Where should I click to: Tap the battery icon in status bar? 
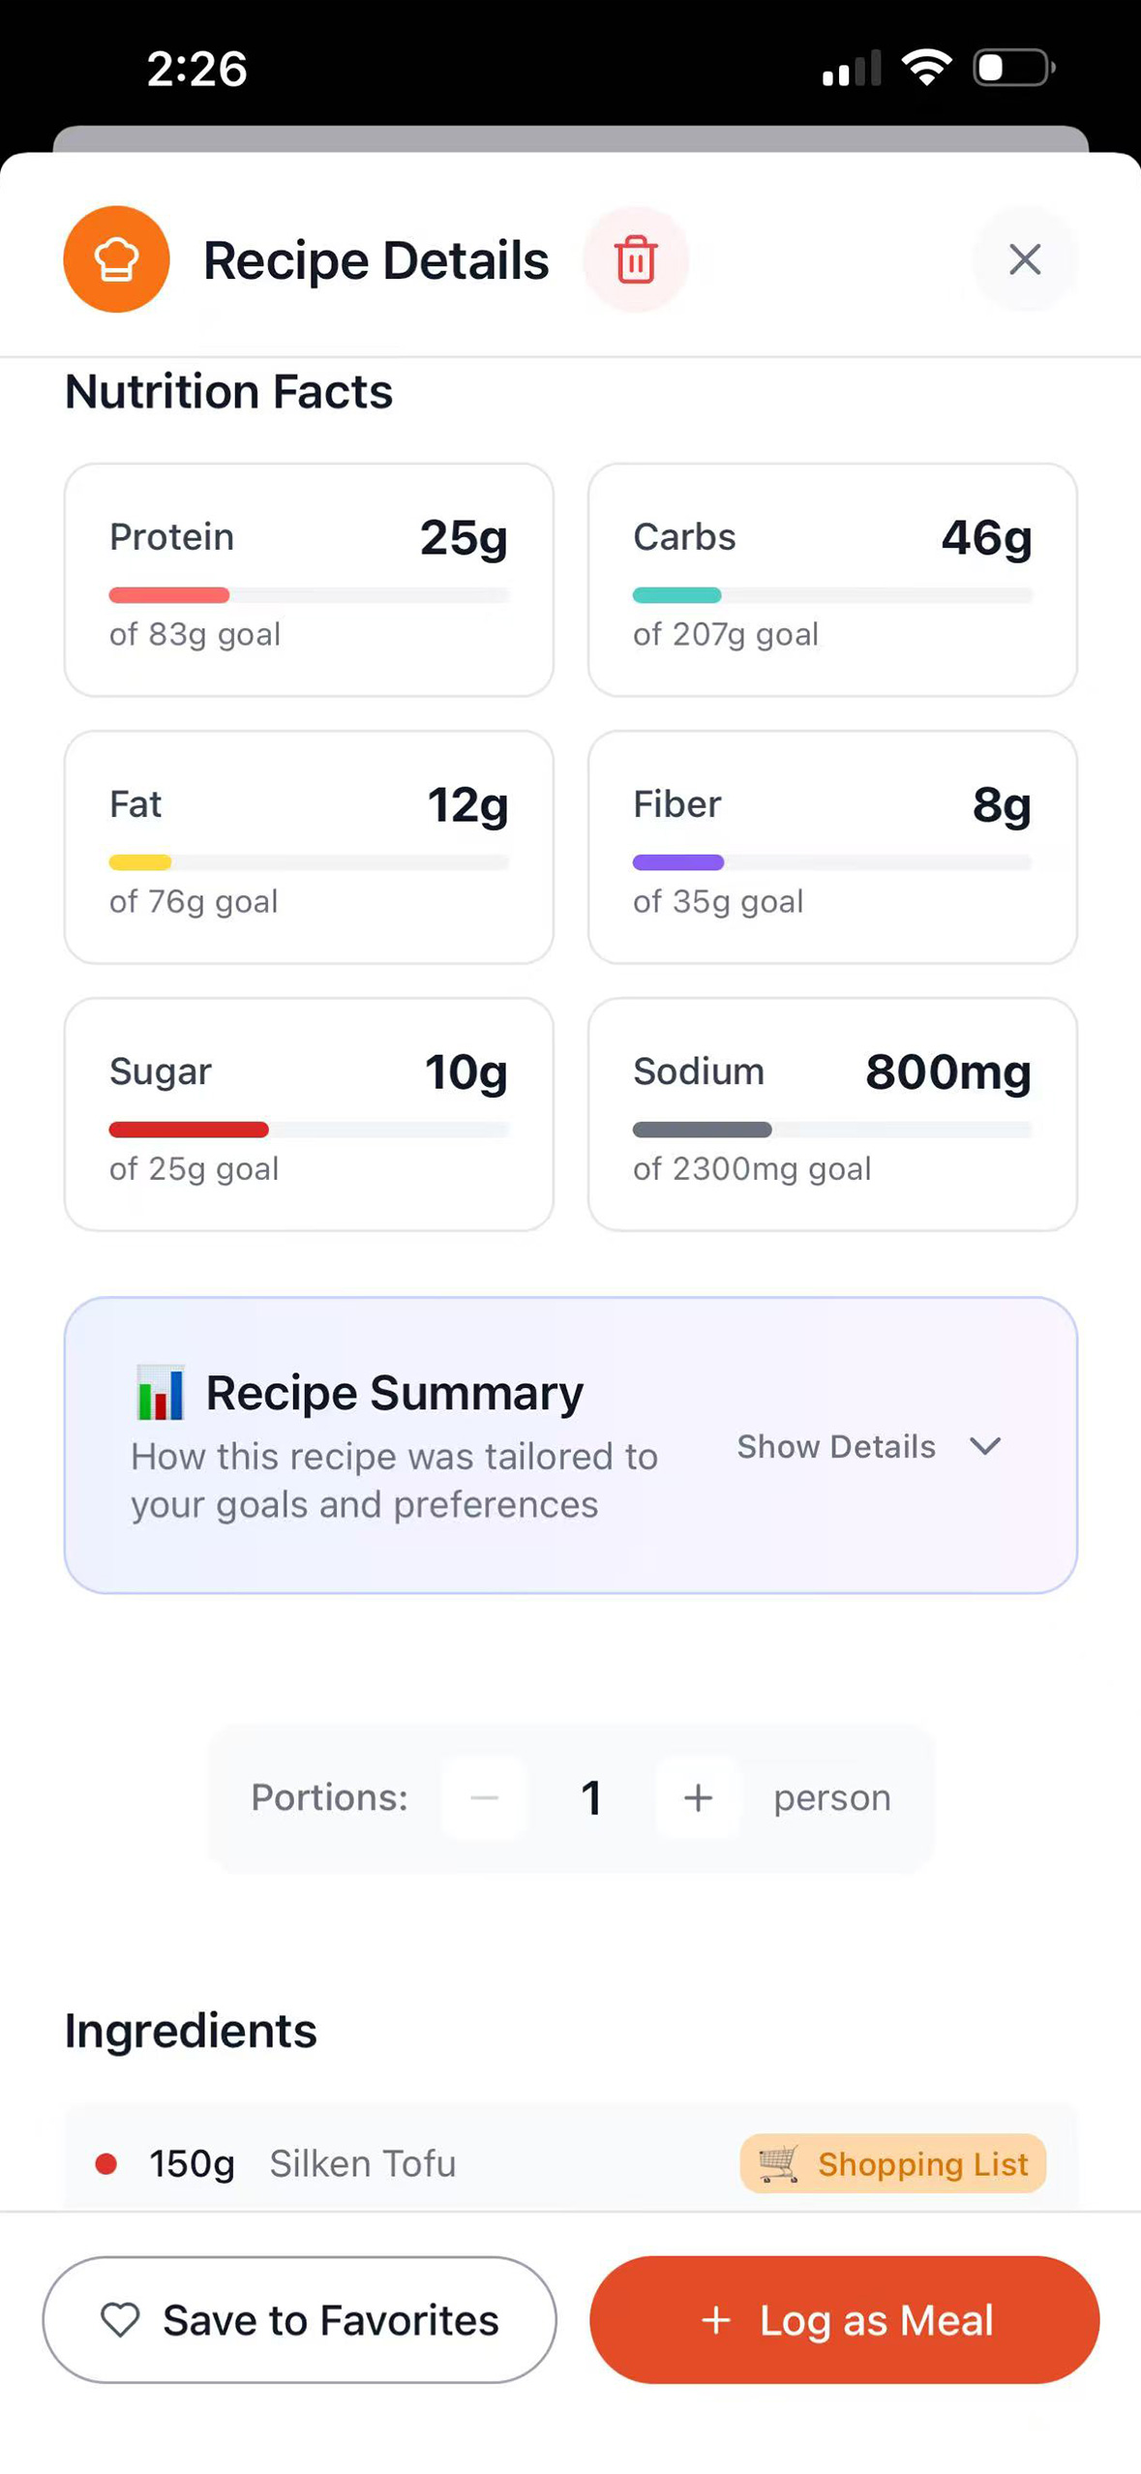point(1013,68)
